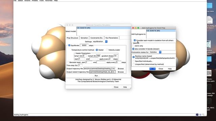Click the Heater apply every steps field
Viewport: 216px width, 121px height.
(111, 59)
